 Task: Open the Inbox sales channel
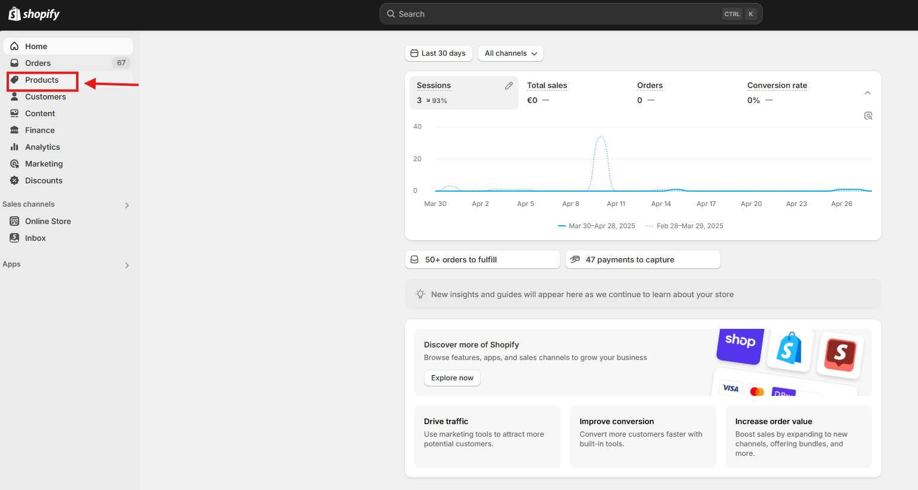click(68, 238)
